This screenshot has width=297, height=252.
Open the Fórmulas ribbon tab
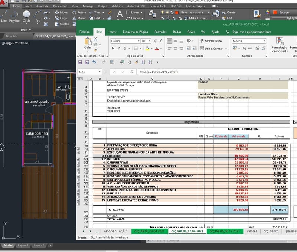160,32
